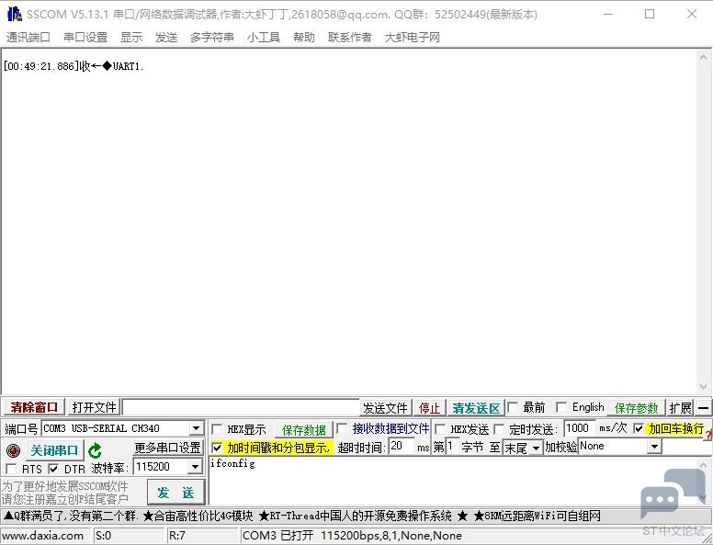
Task: Open the 多字符串 menu
Action: pyautogui.click(x=212, y=38)
